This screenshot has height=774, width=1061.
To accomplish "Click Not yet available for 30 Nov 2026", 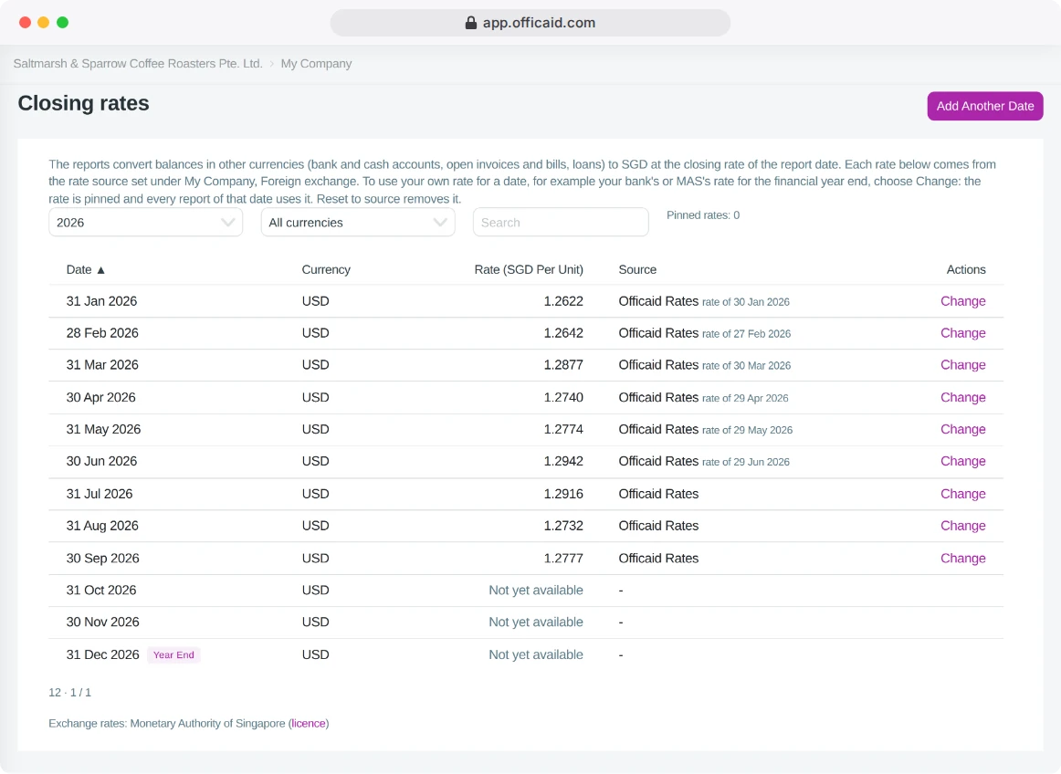I will click(x=536, y=622).
